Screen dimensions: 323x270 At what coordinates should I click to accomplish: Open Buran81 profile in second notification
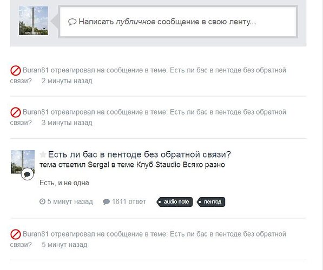(x=36, y=112)
